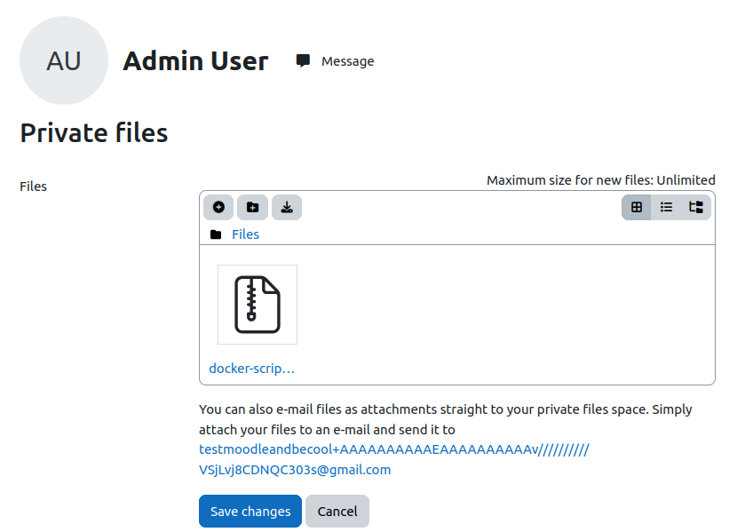The width and height of the screenshot is (753, 532).
Task: Click the folder icon beside Files breadcrumb
Action: (x=216, y=234)
